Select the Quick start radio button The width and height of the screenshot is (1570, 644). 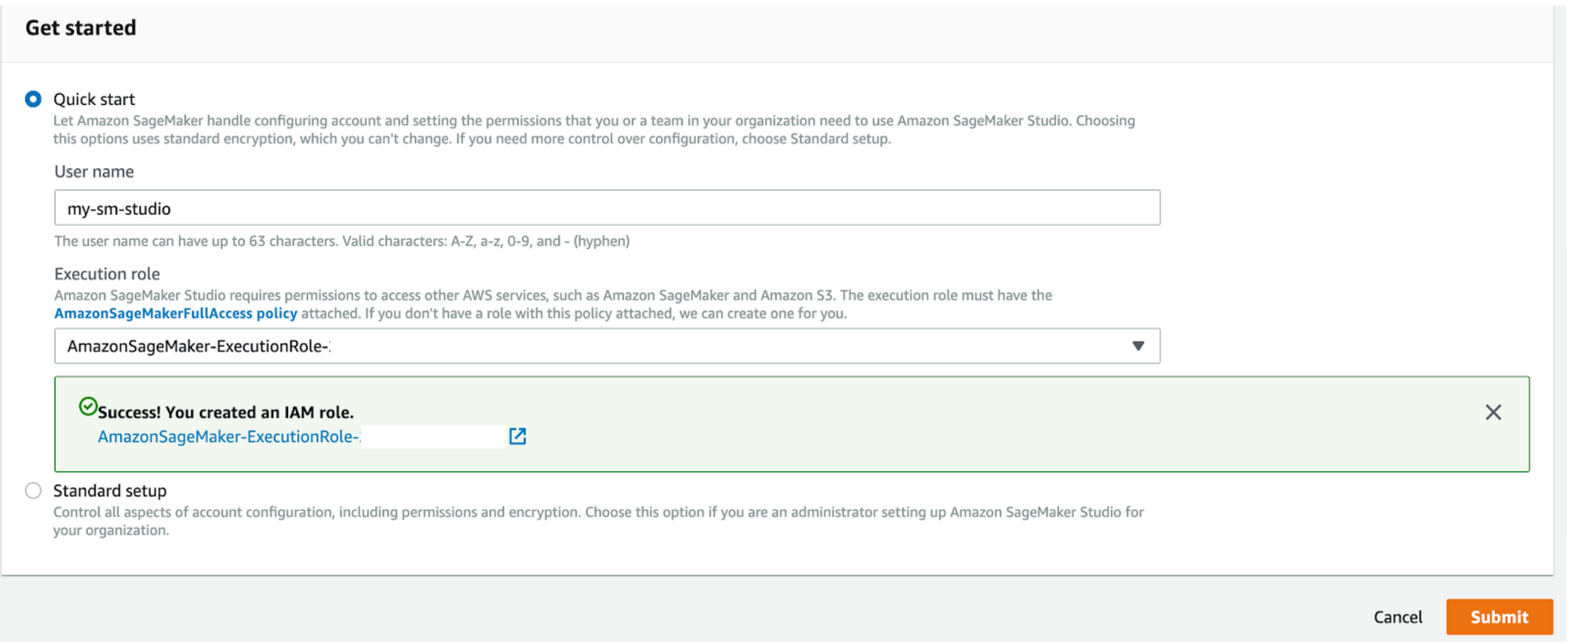(33, 100)
